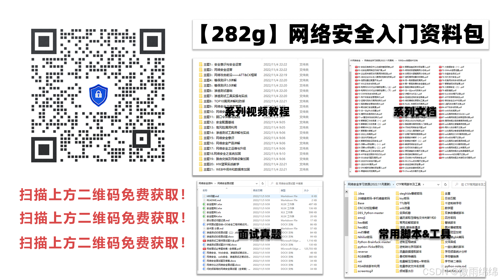Viewport: 499px width, 280px height.
Task: Click the 网络安全学习资源(2022.11月更新) breadcrumb
Action: (369, 184)
